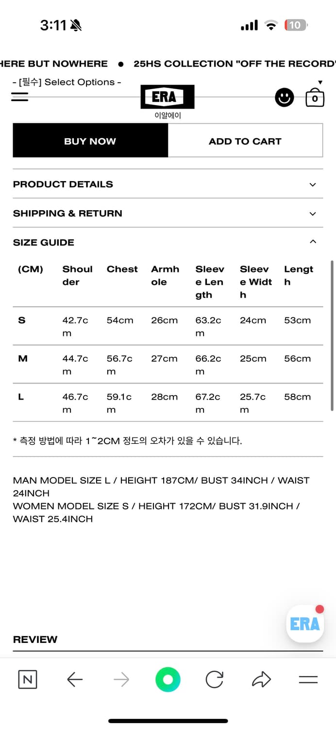Reload the page with refresh icon
336x730 pixels.
(214, 679)
